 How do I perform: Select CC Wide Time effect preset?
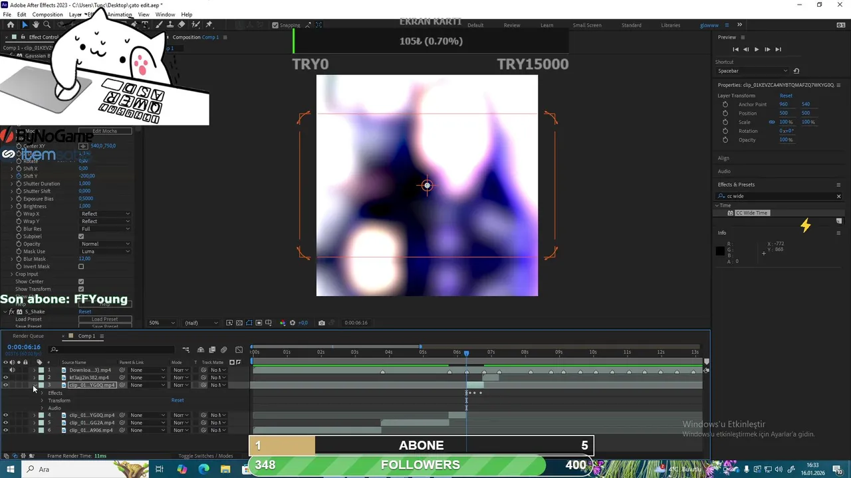[x=751, y=213]
